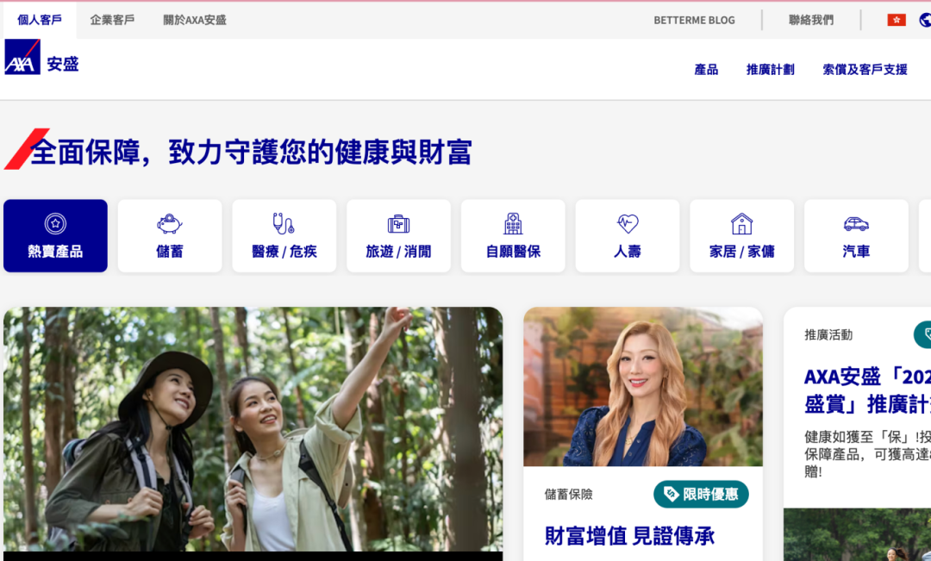This screenshot has height=561, width=931.
Task: Click the 聯絡我們 link
Action: [811, 20]
